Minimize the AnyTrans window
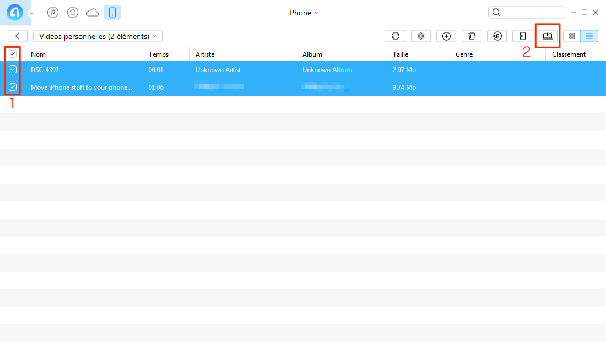606x352 pixels. point(573,13)
